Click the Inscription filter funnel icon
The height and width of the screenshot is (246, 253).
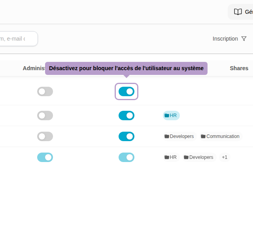click(x=244, y=39)
